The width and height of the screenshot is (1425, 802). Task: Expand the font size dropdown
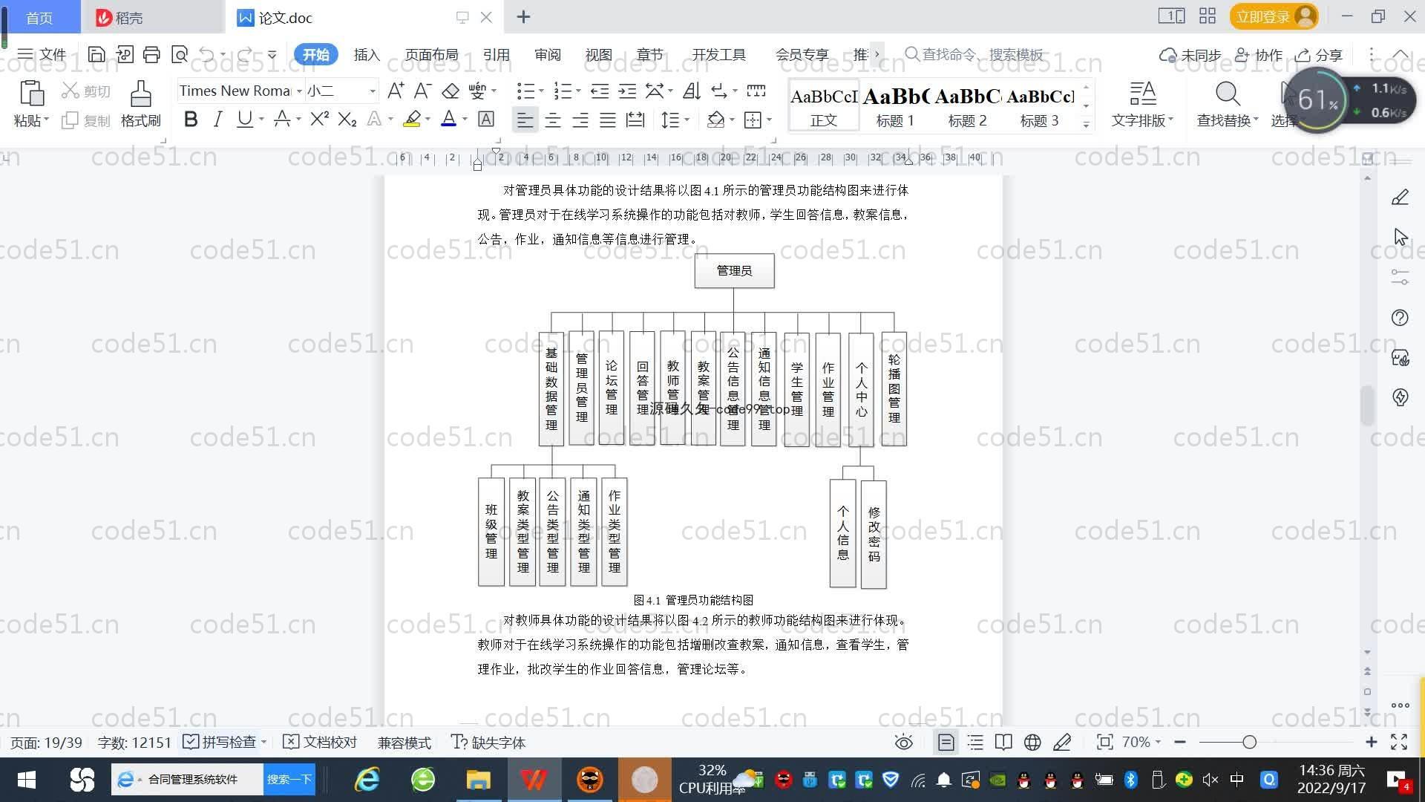[x=373, y=91]
